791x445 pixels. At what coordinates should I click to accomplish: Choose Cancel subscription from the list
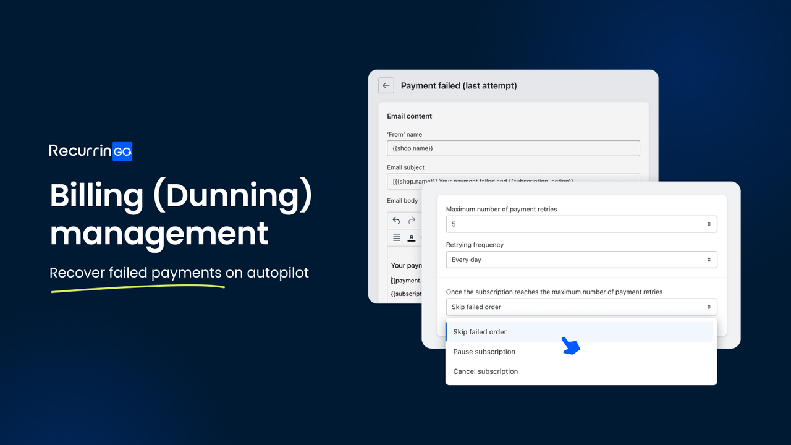(x=580, y=371)
